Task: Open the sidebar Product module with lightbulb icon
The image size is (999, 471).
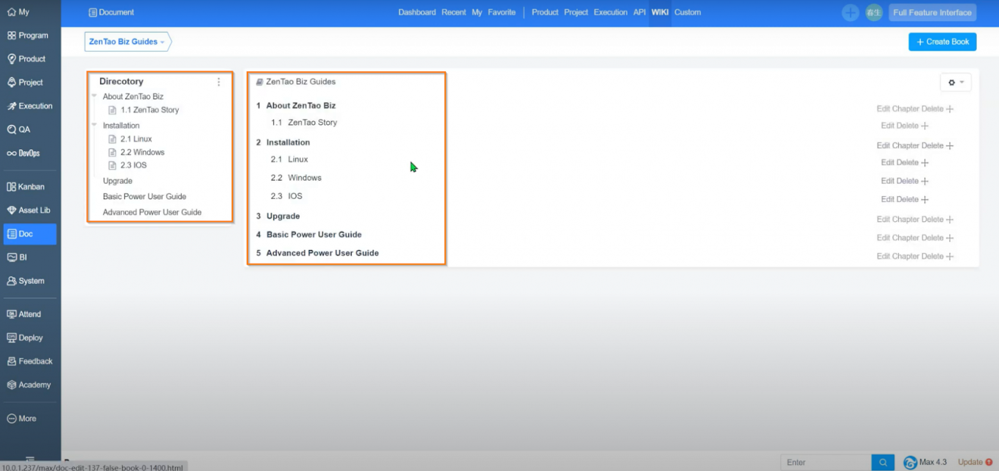Action: (27, 59)
